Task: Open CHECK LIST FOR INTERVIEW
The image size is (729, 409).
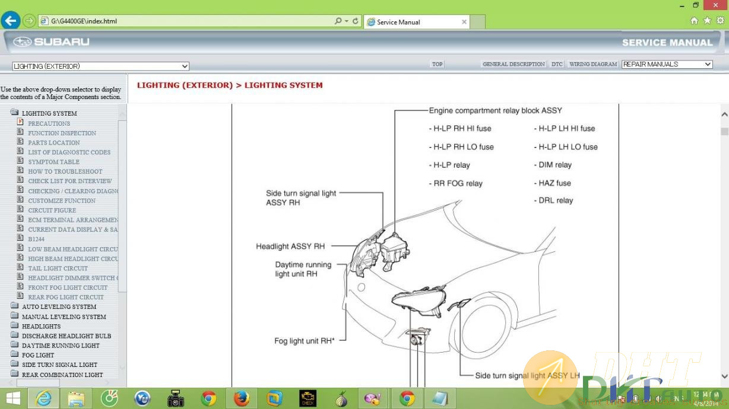Action: [70, 181]
